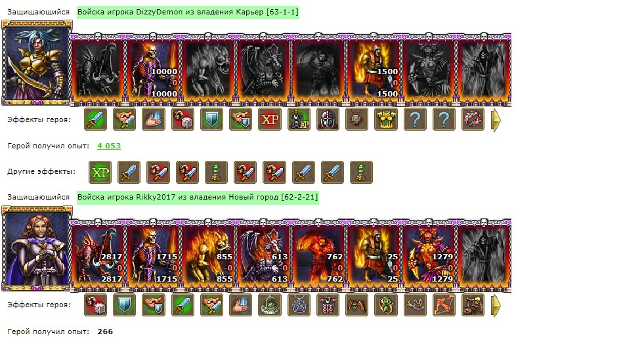Click the green XP icon in other effects
The image size is (623, 342).
coord(100,173)
